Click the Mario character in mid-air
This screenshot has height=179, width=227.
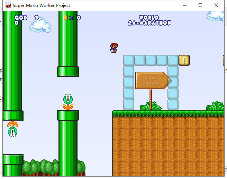coord(114,48)
